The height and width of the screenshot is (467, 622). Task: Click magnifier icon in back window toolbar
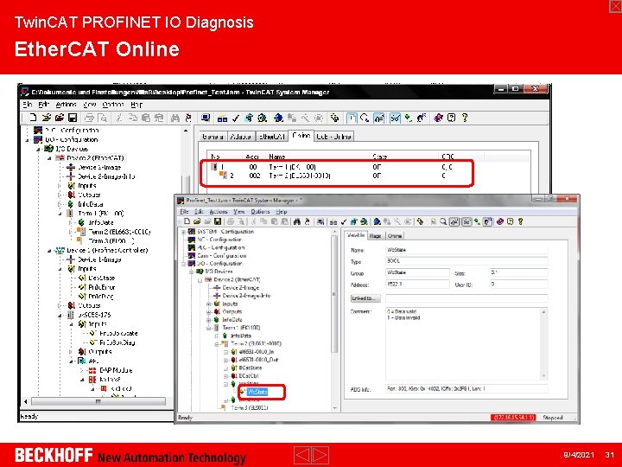365,118
